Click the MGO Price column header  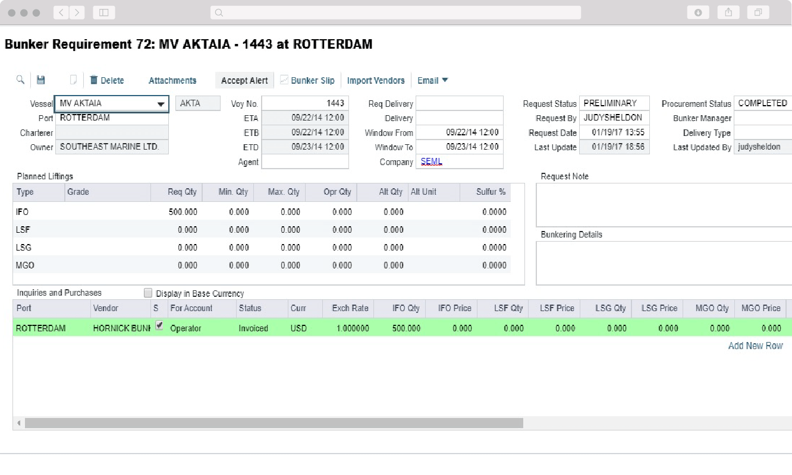[760, 308]
